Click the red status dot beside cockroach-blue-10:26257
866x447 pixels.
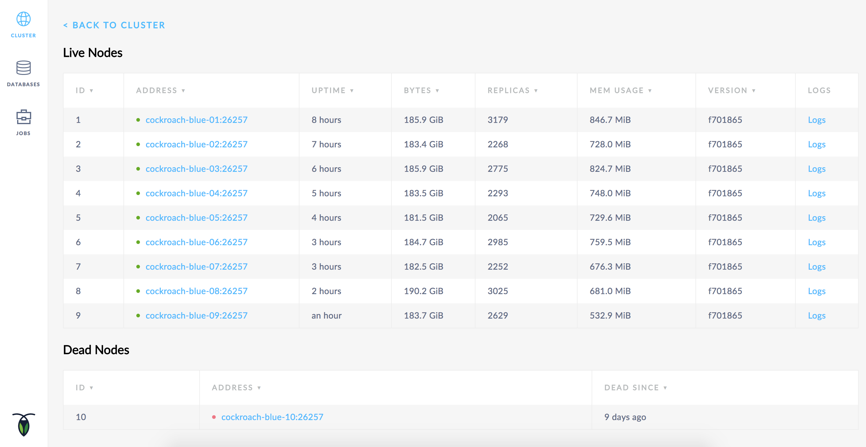coord(214,416)
